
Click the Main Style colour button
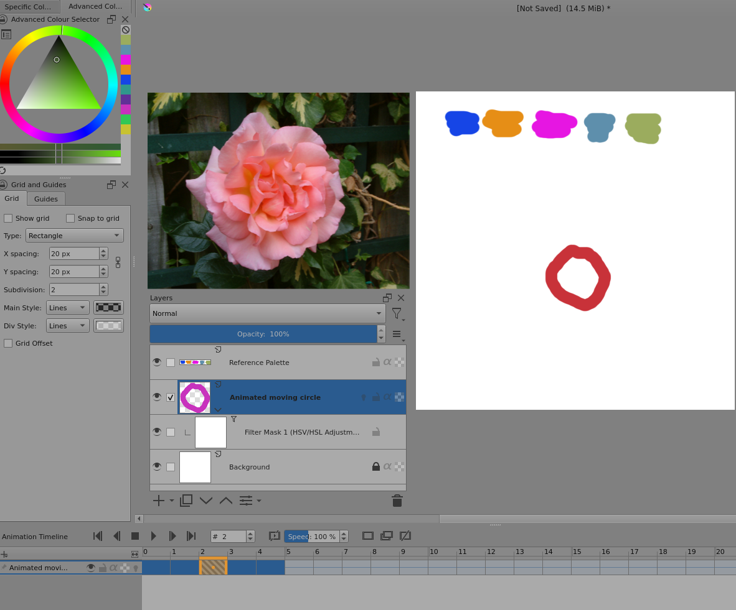[108, 308]
